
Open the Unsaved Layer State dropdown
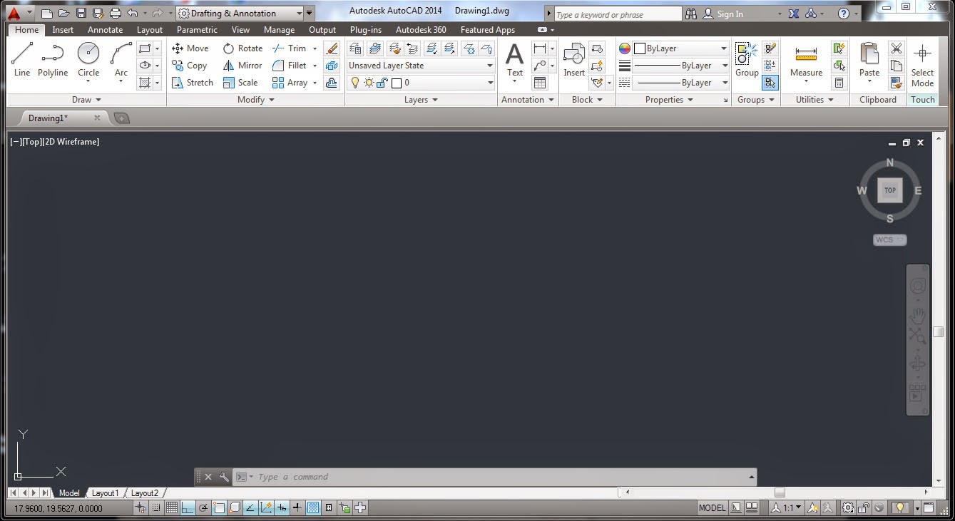489,65
